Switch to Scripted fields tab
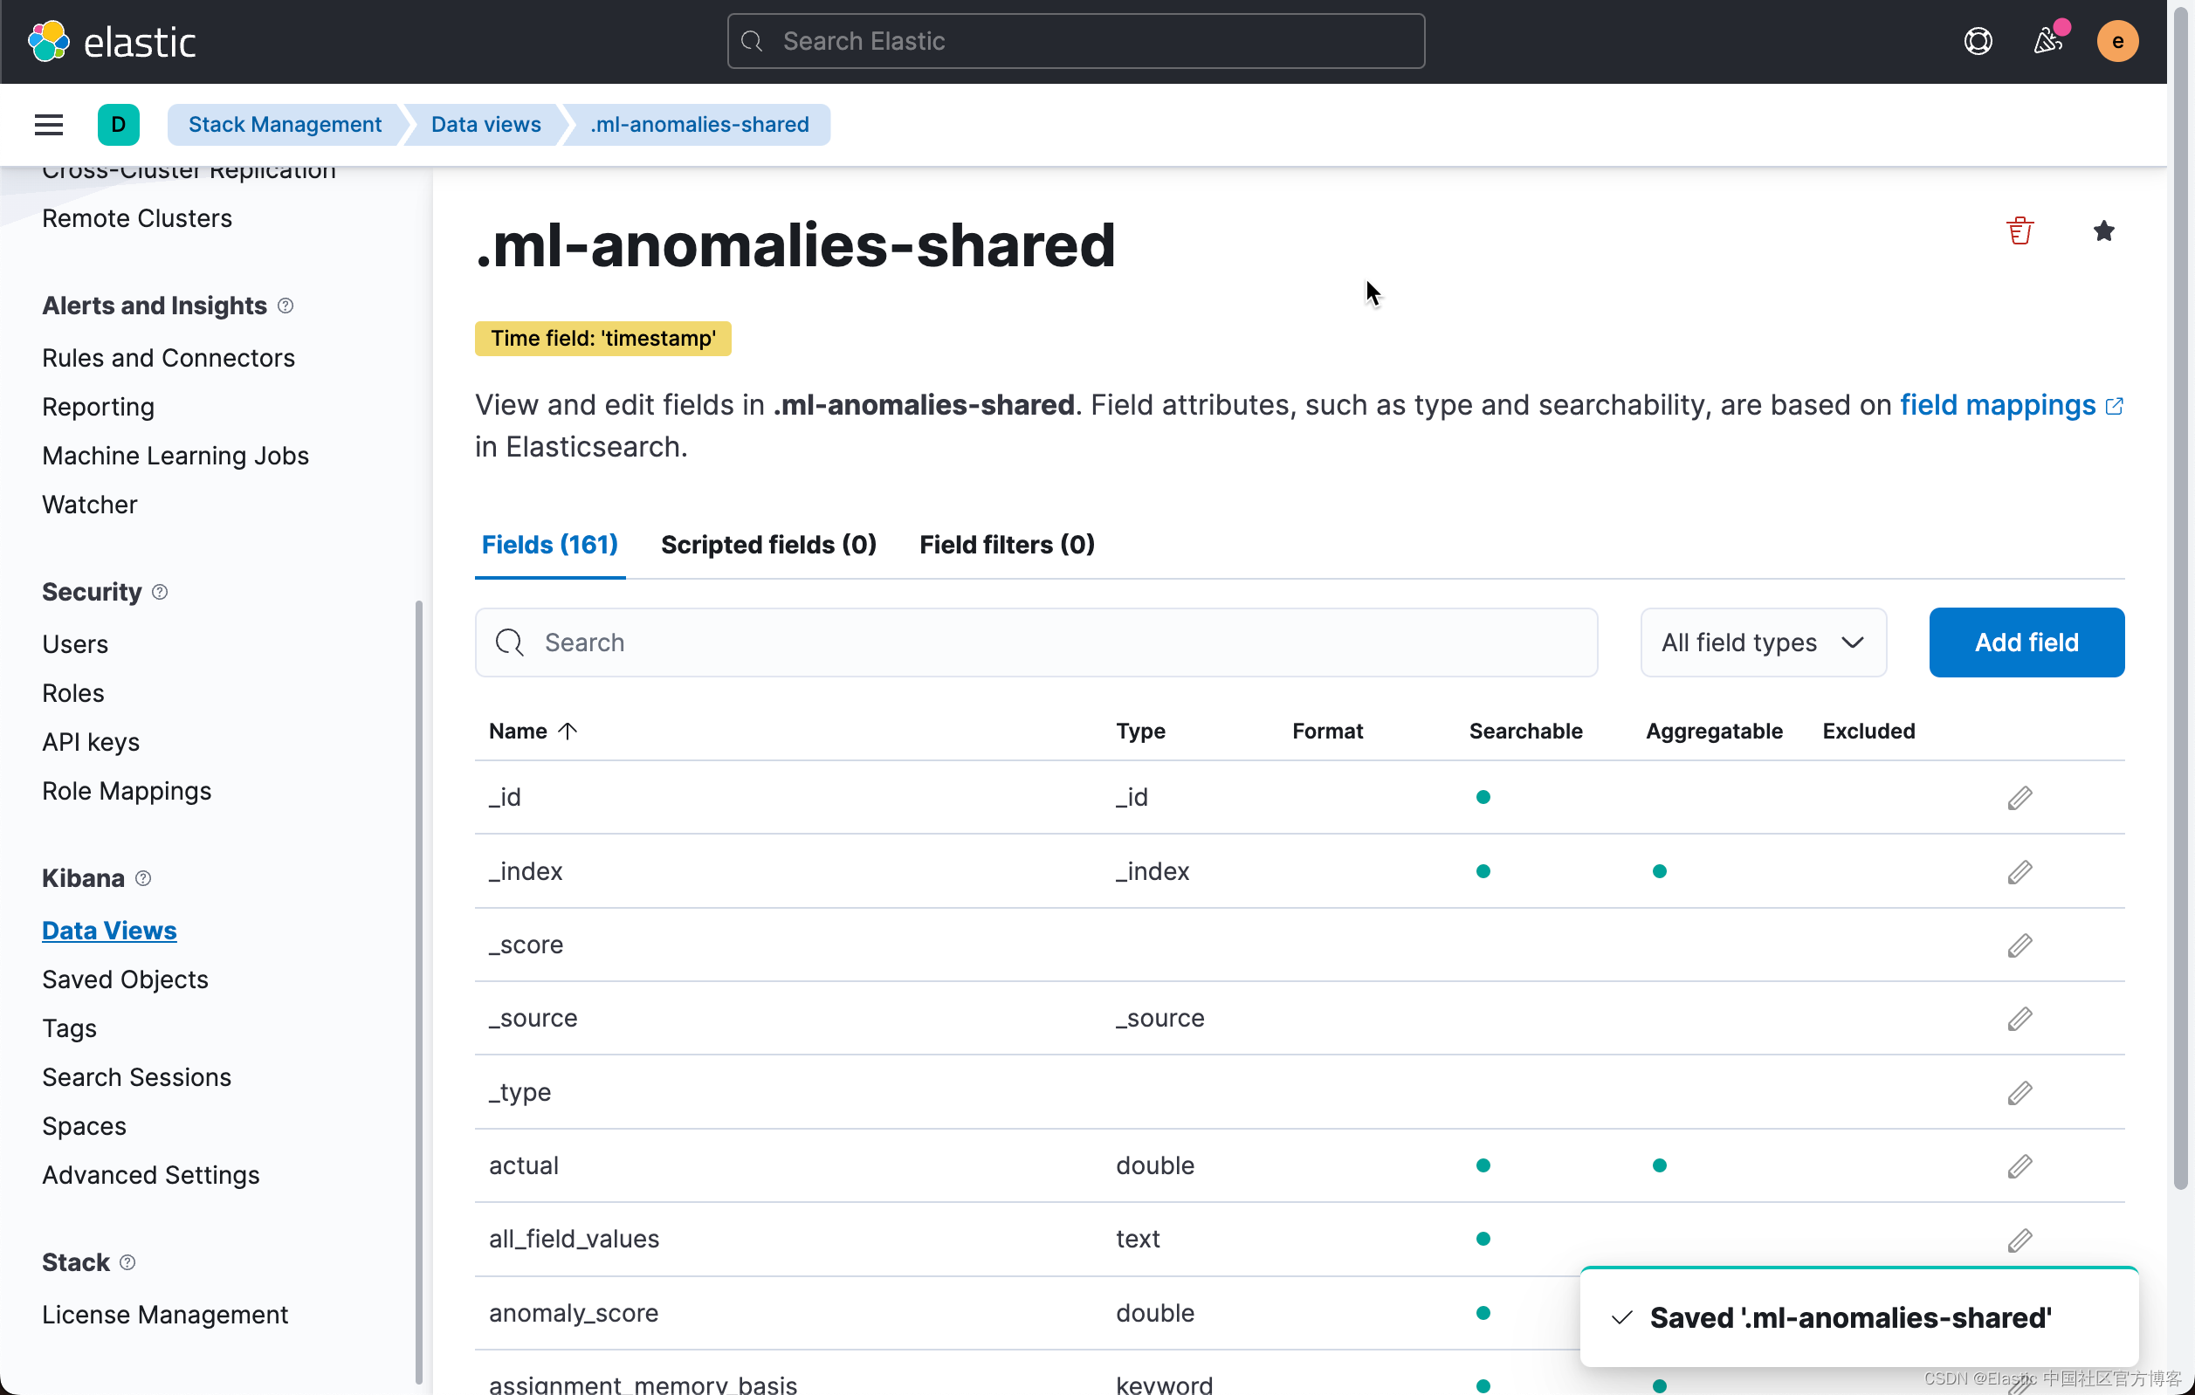2195x1395 pixels. tap(767, 544)
